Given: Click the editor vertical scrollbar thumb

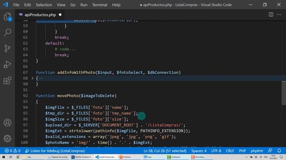Looking at the screenshot, I should pyautogui.click(x=284, y=93).
